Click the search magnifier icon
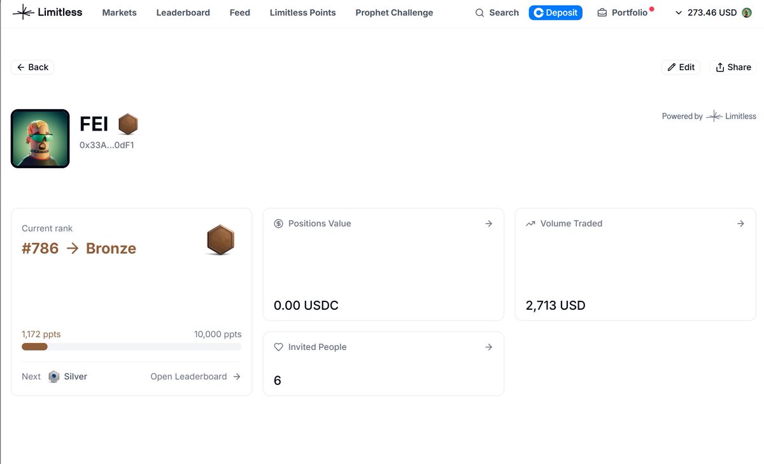 coord(479,13)
